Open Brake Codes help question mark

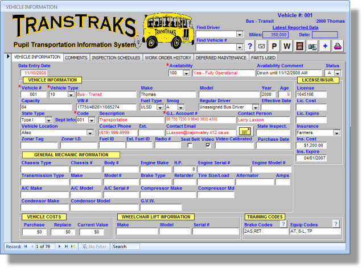[x=283, y=224]
